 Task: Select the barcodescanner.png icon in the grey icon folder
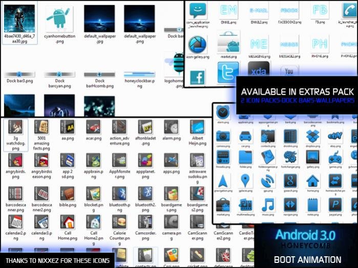pyautogui.click(x=15, y=193)
